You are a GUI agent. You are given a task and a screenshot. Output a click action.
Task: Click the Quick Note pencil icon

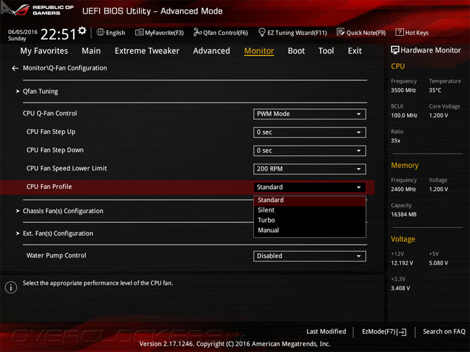tap(341, 32)
